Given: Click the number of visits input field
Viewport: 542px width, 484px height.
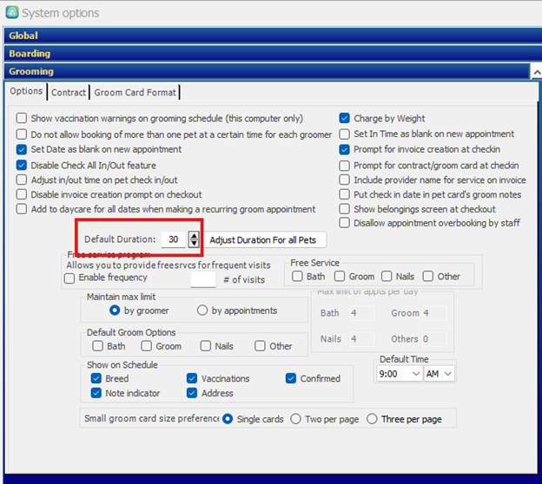Looking at the screenshot, I should coord(203,279).
